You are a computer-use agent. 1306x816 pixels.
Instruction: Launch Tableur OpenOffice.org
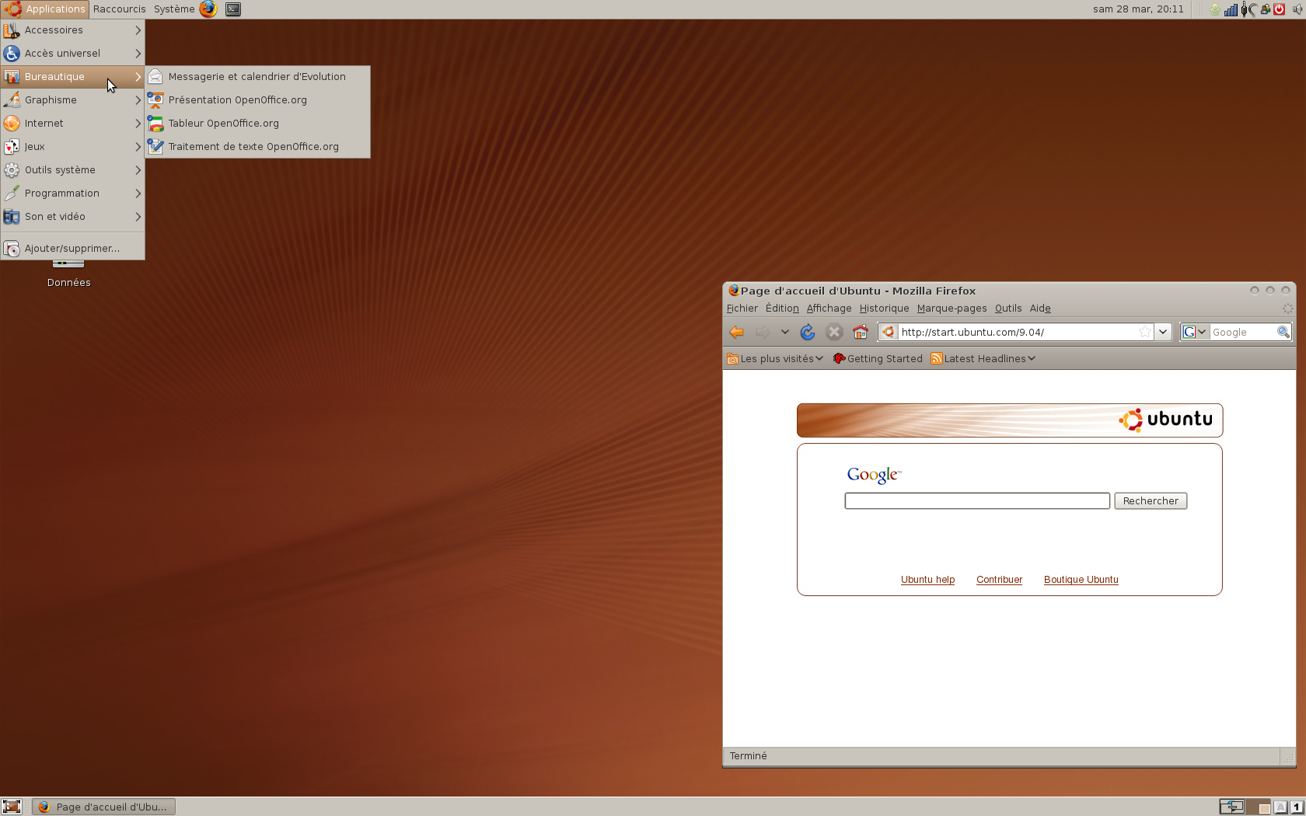click(x=257, y=123)
